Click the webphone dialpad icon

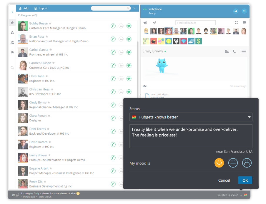coord(244,11)
